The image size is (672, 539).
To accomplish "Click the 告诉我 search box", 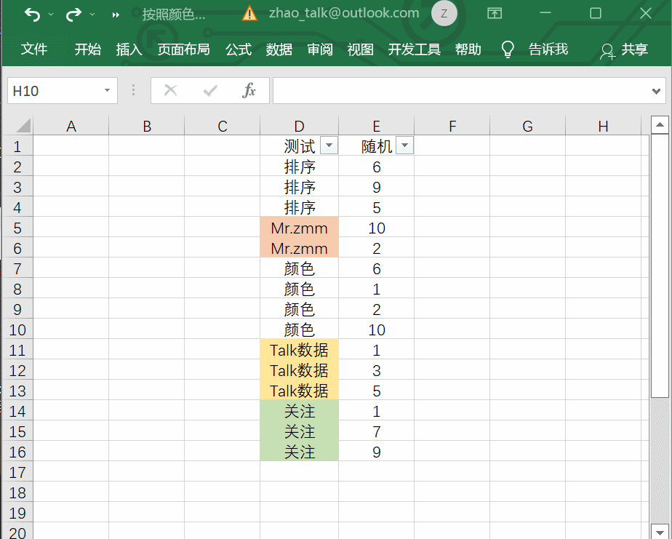I will pos(548,49).
